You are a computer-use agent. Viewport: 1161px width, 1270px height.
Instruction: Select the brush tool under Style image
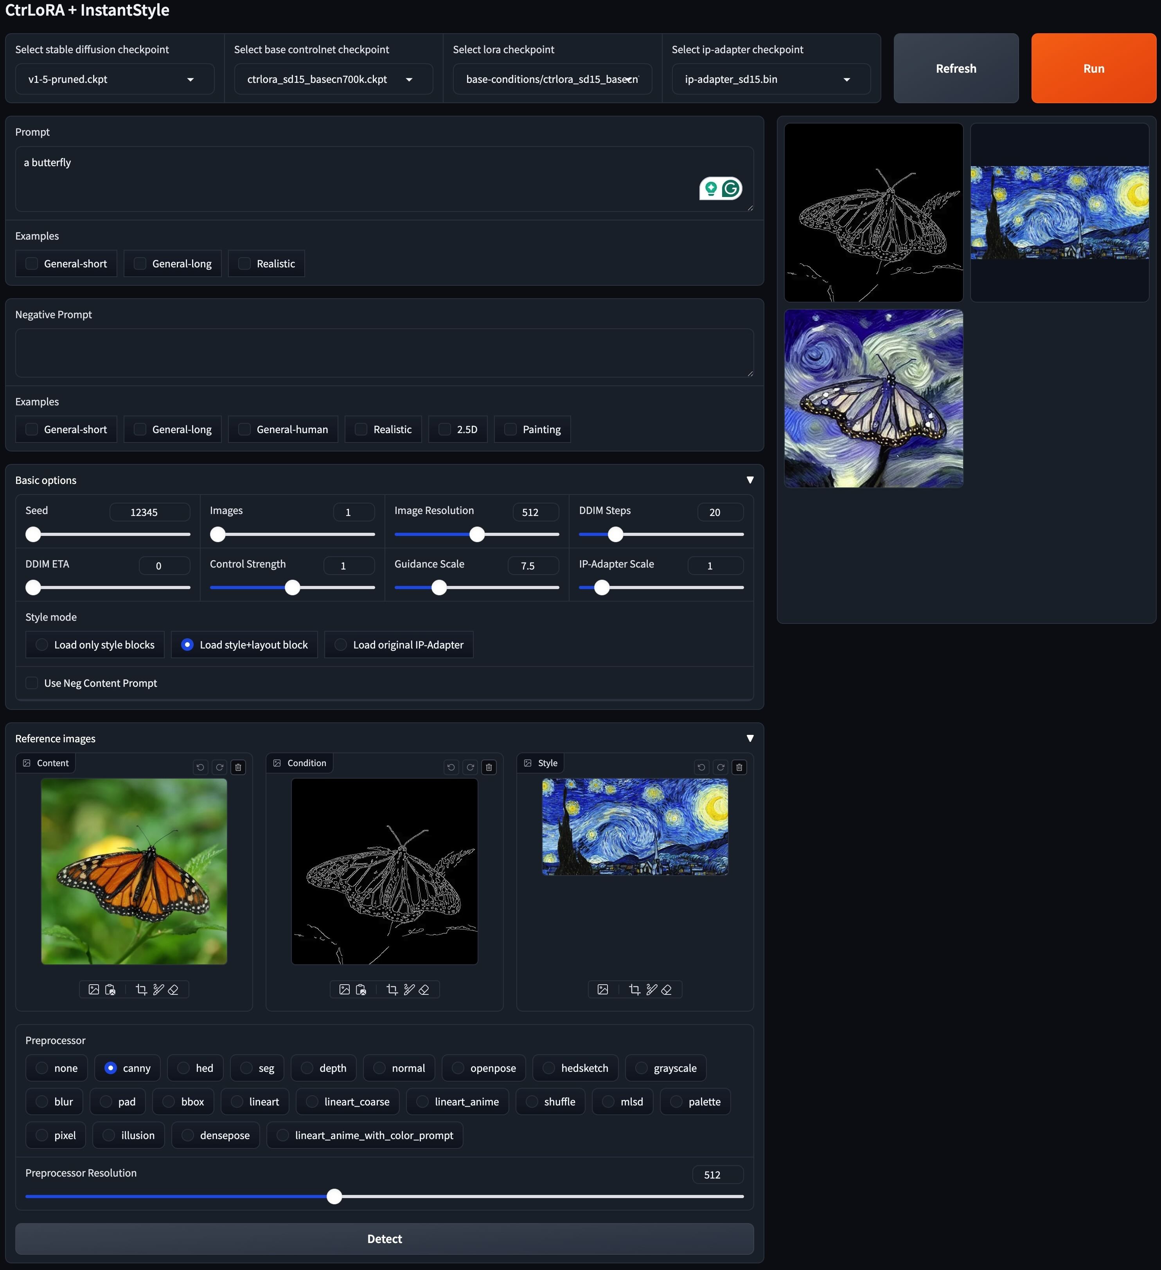[651, 990]
